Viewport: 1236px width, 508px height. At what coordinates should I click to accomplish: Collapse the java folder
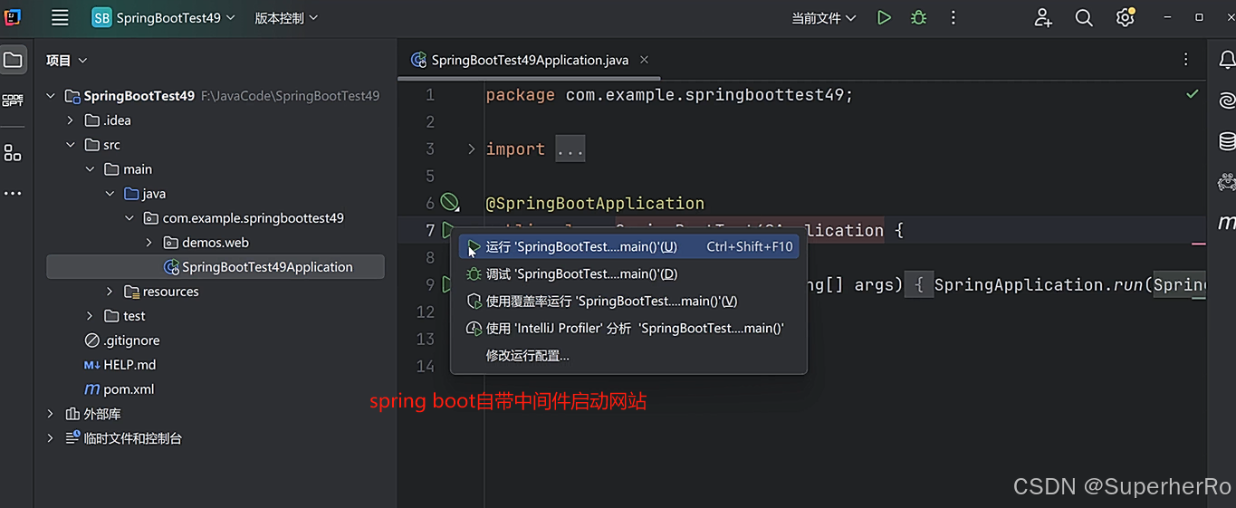tap(110, 194)
